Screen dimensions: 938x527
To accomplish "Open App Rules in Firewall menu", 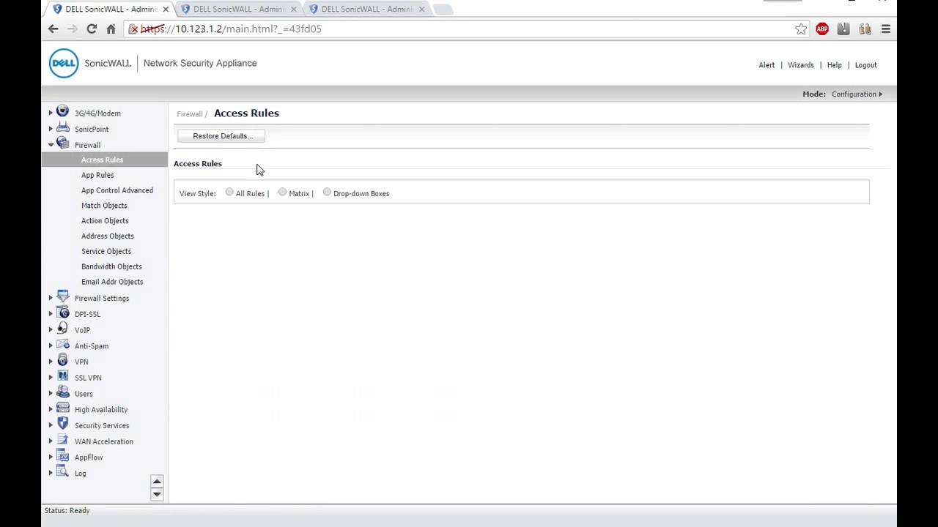I will (97, 175).
